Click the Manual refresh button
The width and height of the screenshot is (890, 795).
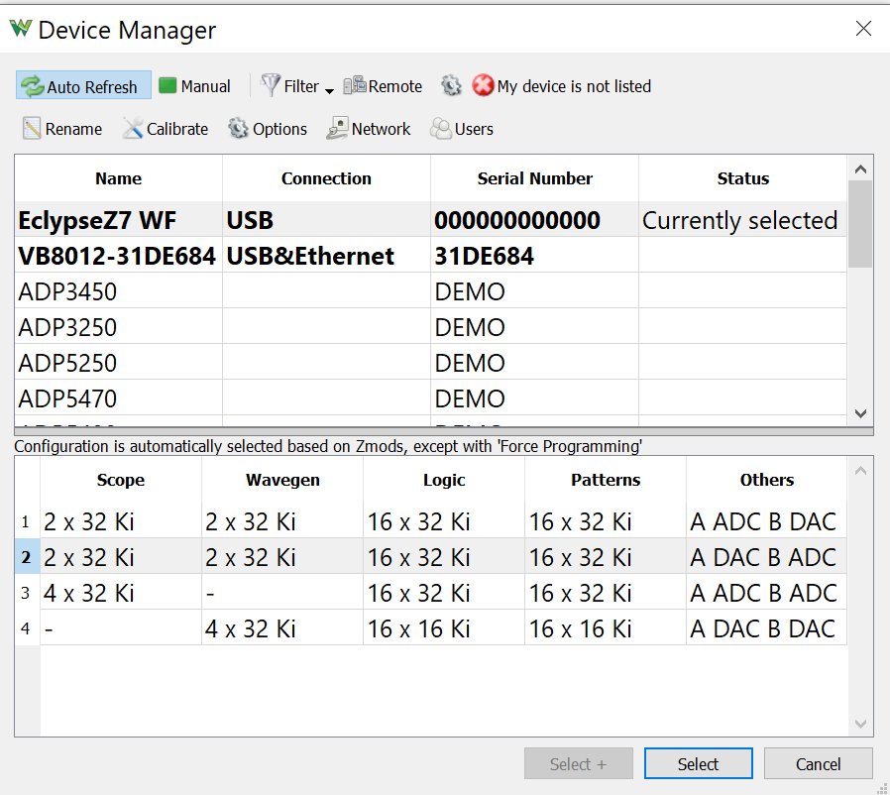coord(194,86)
